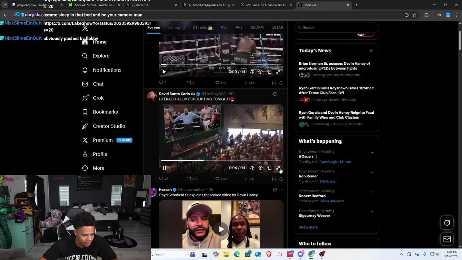The width and height of the screenshot is (462, 260).
Task: Open the Sigourney Weaver trending topic
Action: coord(314,216)
